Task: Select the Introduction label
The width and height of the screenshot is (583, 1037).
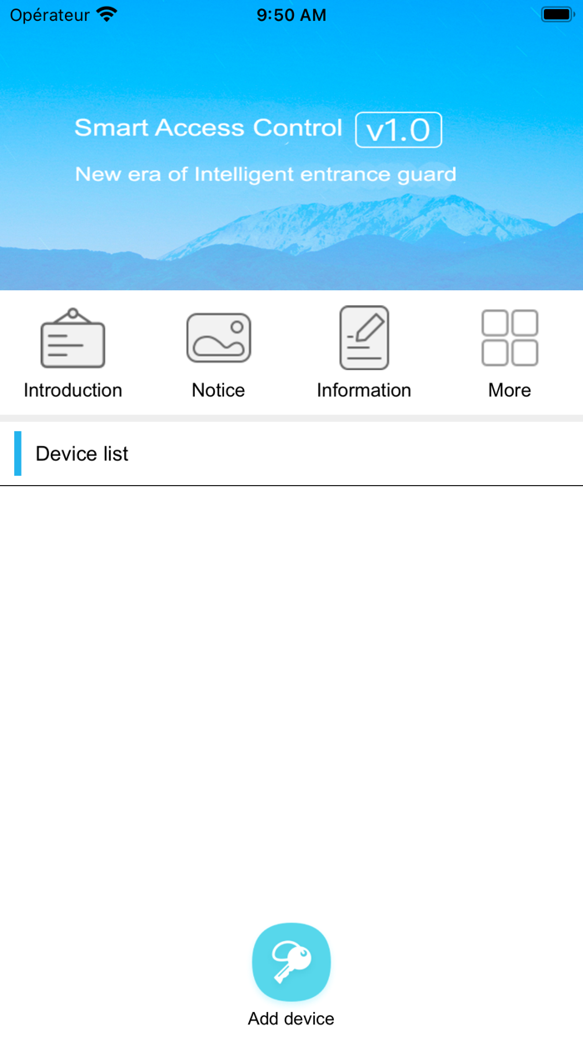Action: point(72,390)
